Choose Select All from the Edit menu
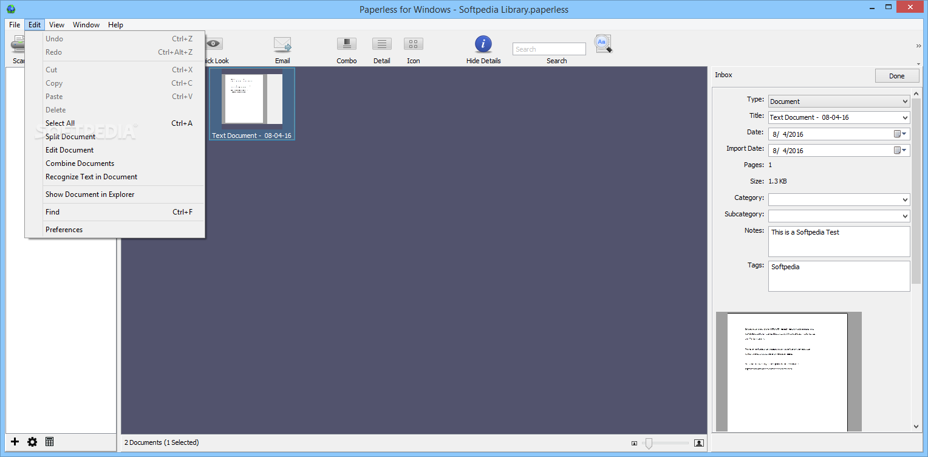 (115, 123)
